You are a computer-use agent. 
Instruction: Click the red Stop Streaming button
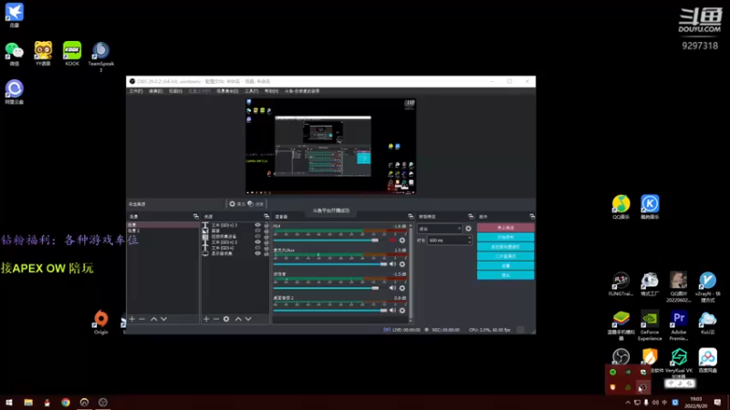(x=506, y=228)
